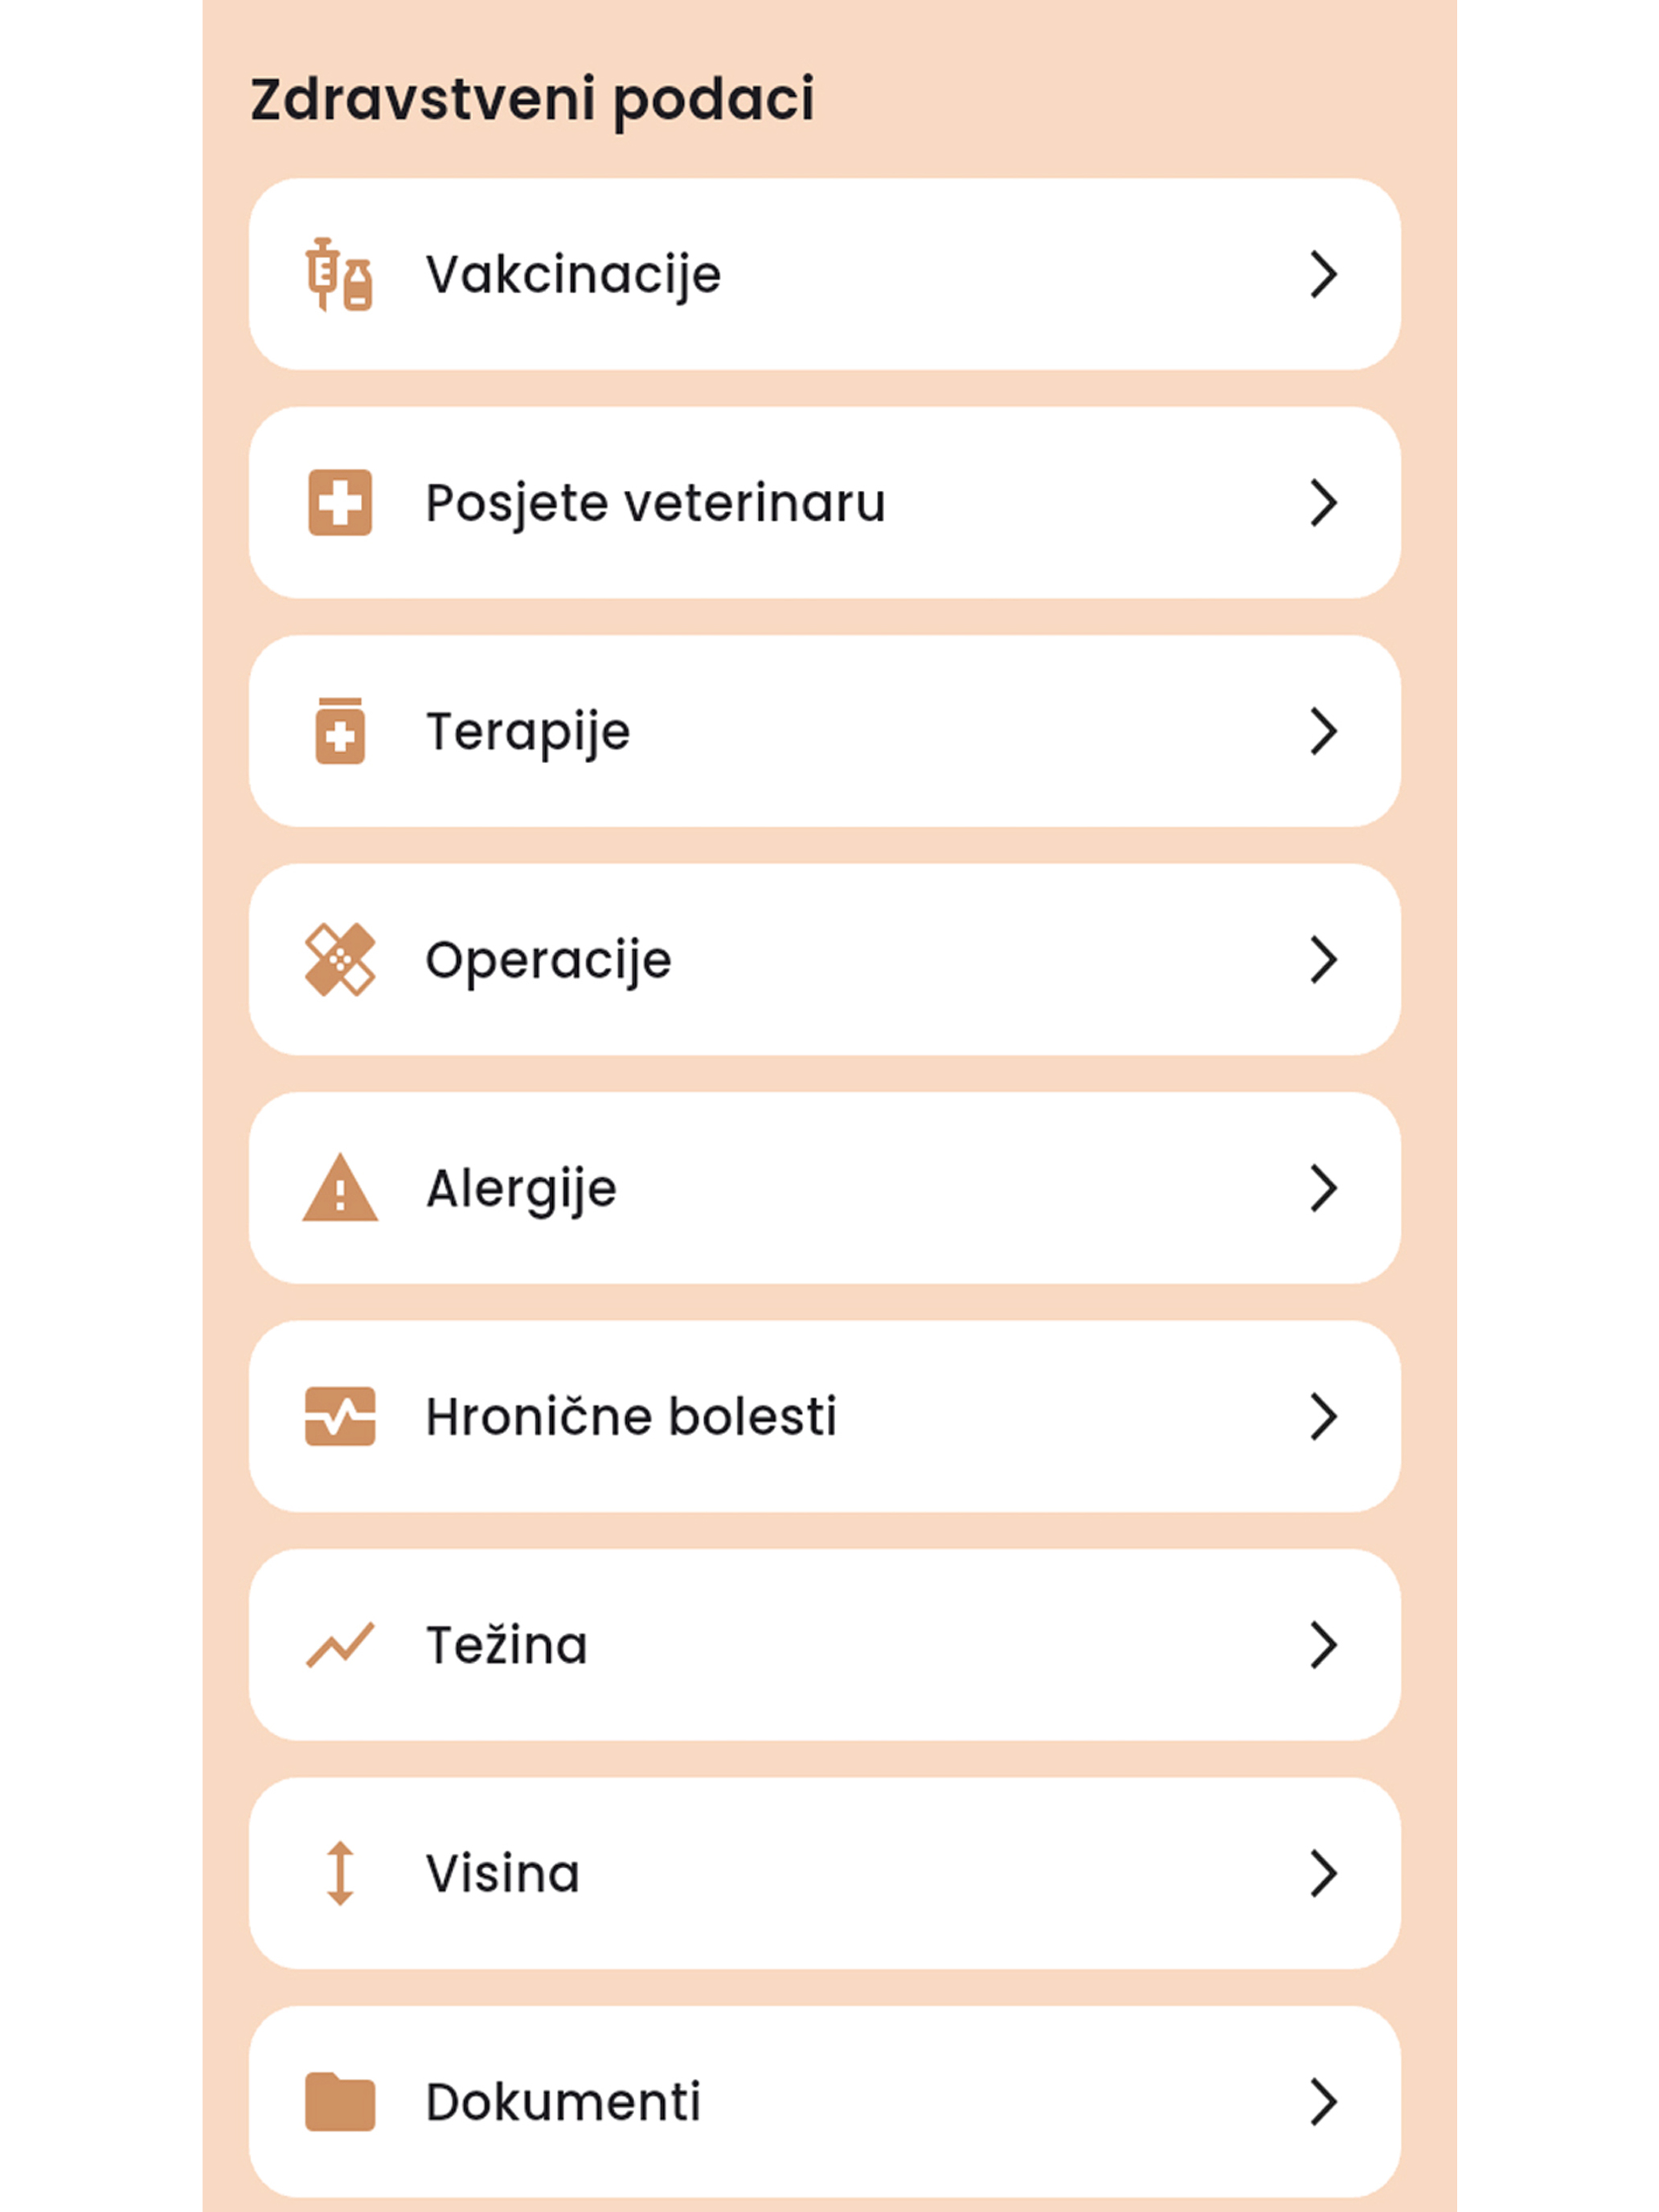Expand Posjete veterinaru using right chevron
The height and width of the screenshot is (2212, 1659).
point(1323,502)
